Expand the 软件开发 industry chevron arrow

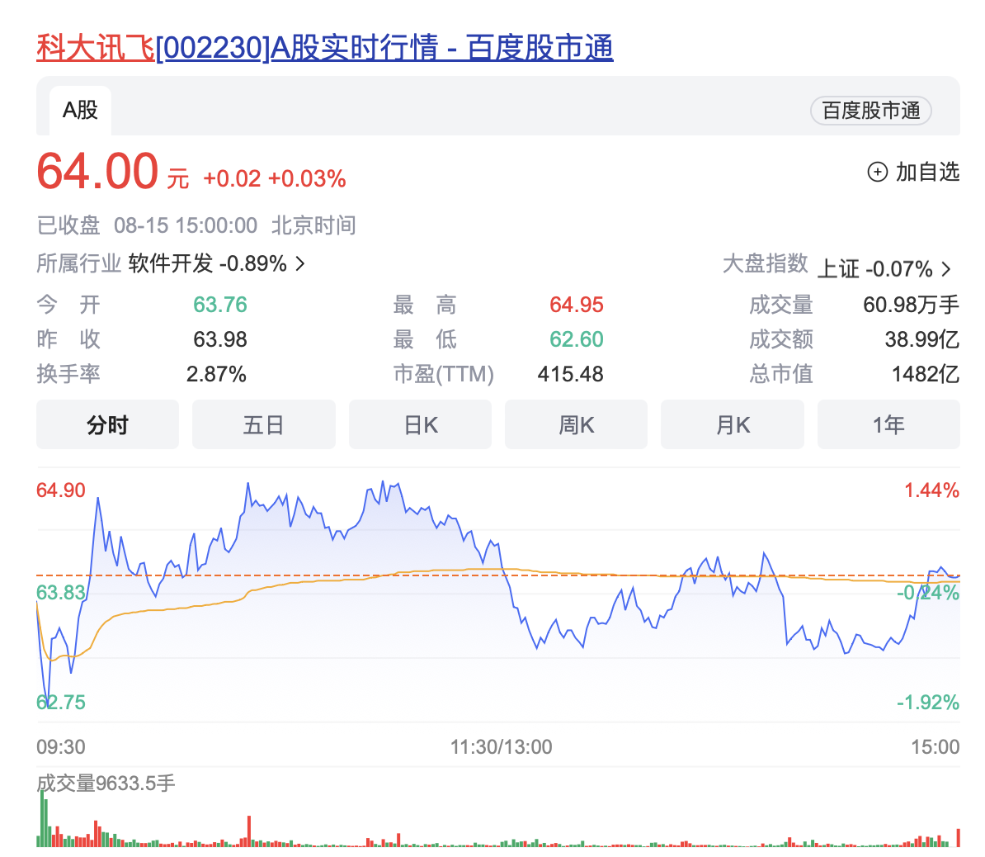click(x=300, y=263)
